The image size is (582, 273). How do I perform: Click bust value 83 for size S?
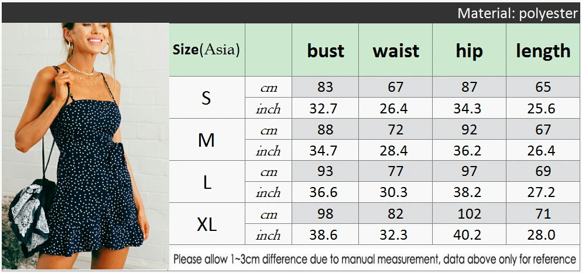pyautogui.click(x=325, y=87)
